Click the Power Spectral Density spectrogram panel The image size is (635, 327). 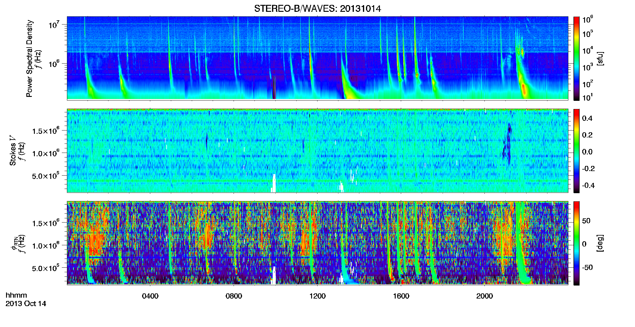coord(317,58)
